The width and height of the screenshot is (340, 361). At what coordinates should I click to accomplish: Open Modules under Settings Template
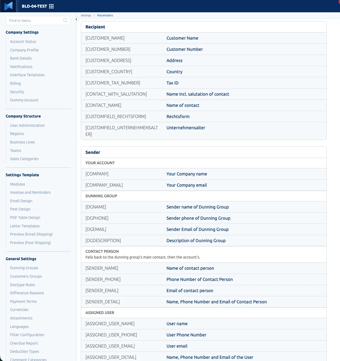[x=17, y=184]
